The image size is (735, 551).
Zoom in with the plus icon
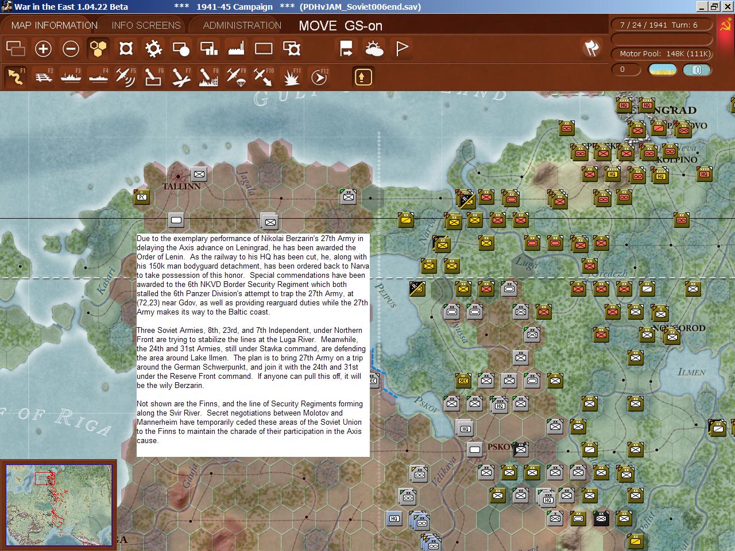click(x=43, y=49)
